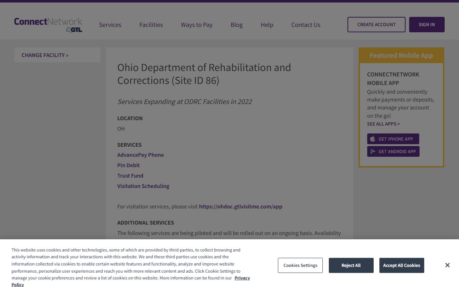Screen dimensions: 459x287
Task: Click Get Android App button
Action: 393,151
